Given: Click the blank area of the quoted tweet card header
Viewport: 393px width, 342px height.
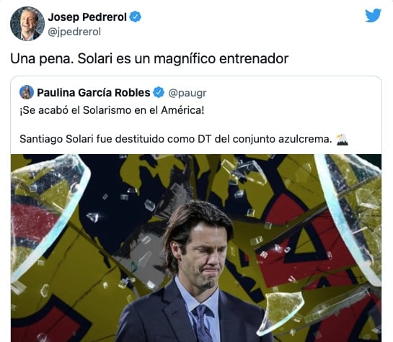Looking at the screenshot, I should [293, 93].
